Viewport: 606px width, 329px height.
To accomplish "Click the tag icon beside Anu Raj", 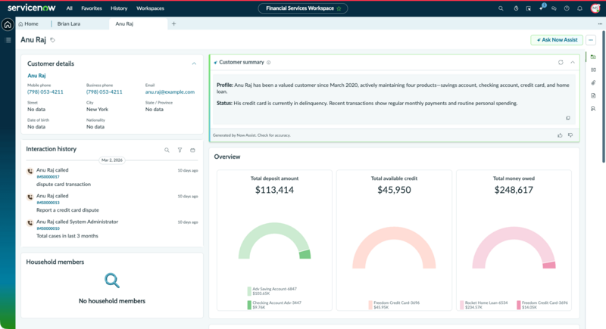I will [x=52, y=40].
